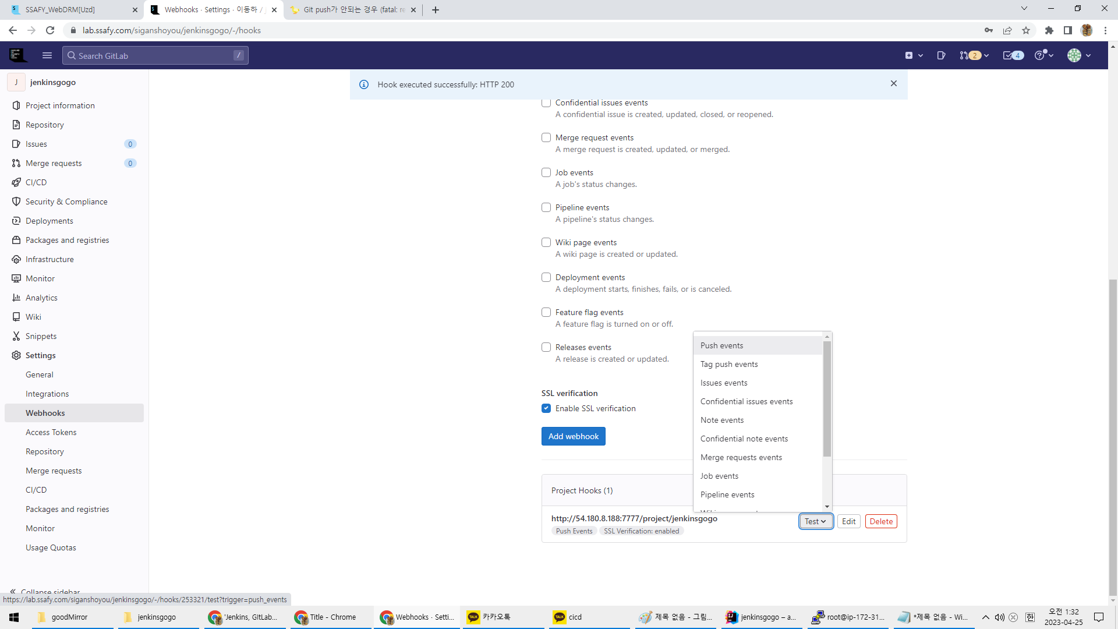Select Tag push events from dropdown list
1118x629 pixels.
pyautogui.click(x=729, y=364)
